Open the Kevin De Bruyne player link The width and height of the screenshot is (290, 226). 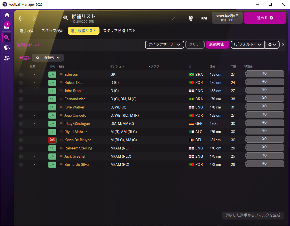[78, 140]
